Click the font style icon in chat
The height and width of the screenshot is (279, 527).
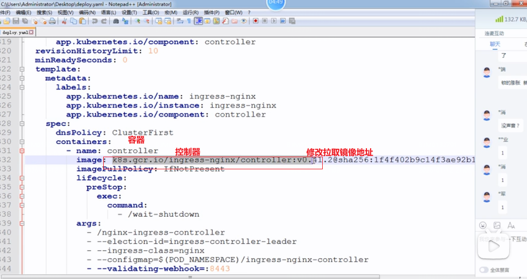(x=511, y=225)
